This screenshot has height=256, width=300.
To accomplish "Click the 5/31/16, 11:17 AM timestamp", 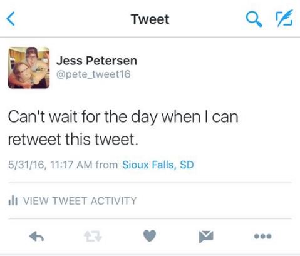I will tap(50, 165).
